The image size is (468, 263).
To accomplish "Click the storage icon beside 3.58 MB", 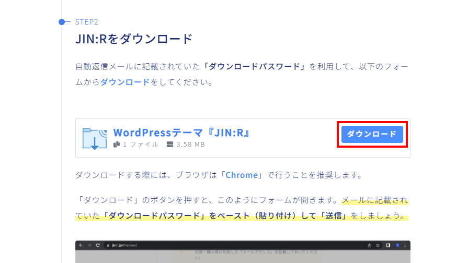I will 170,145.
